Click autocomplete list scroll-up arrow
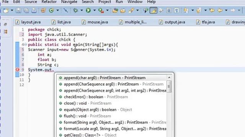The height and width of the screenshot is (137, 245). pyautogui.click(x=169, y=78)
